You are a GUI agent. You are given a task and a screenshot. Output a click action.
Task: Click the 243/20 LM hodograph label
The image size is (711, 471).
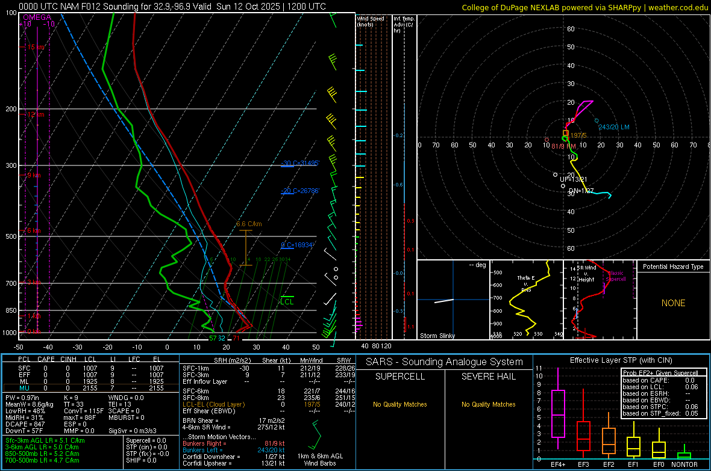click(x=614, y=128)
